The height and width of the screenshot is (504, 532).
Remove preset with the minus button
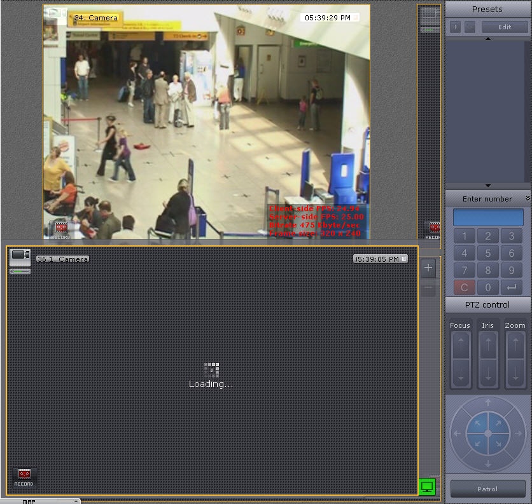[x=470, y=27]
